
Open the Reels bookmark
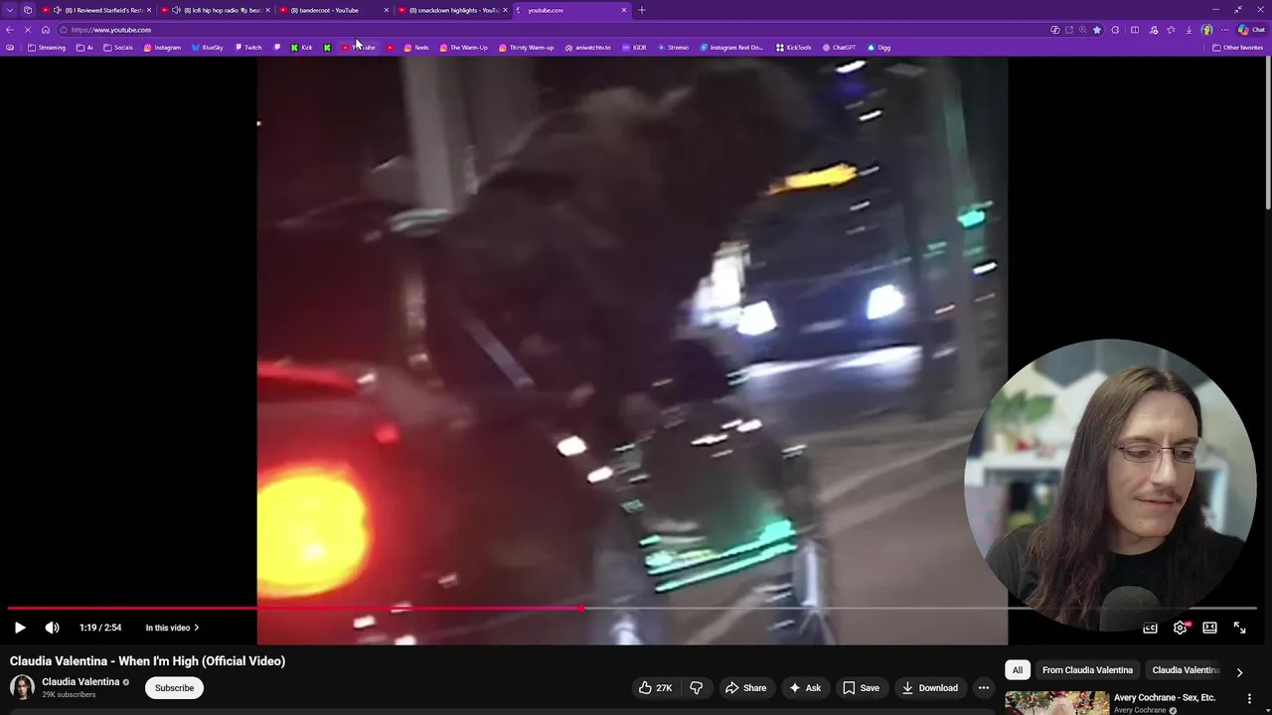[416, 48]
